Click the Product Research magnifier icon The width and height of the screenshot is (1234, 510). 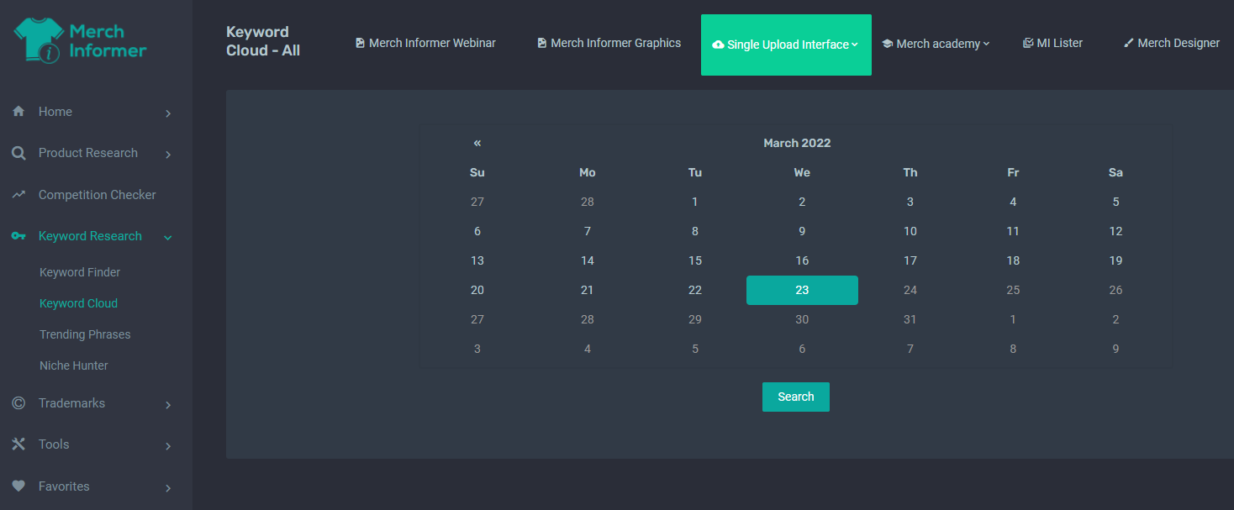(x=18, y=153)
